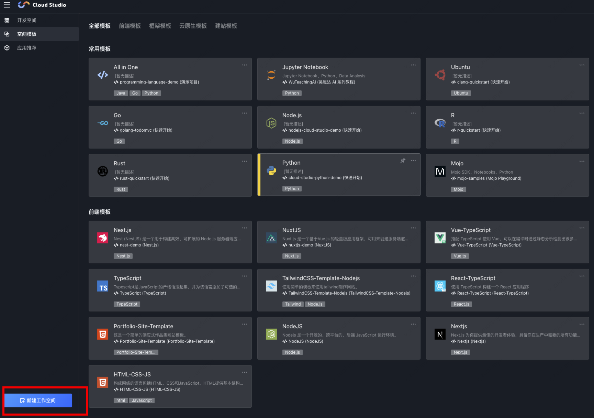Click the React-TypeScript atom icon

440,286
